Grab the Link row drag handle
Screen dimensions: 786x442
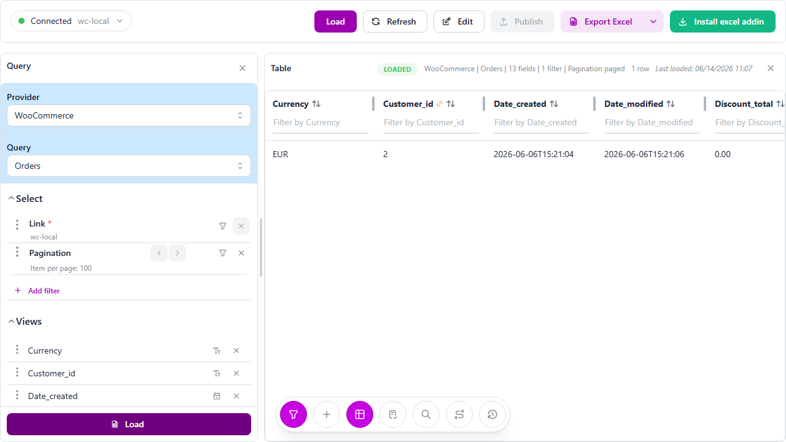pos(17,225)
